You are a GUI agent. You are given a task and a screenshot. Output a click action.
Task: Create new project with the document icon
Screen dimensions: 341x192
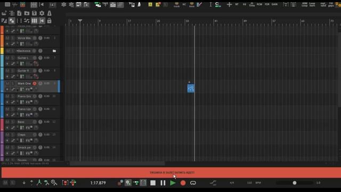(x=19, y=13)
